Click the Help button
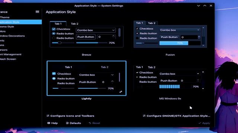This screenshot has height=133, width=238. click(x=52, y=123)
